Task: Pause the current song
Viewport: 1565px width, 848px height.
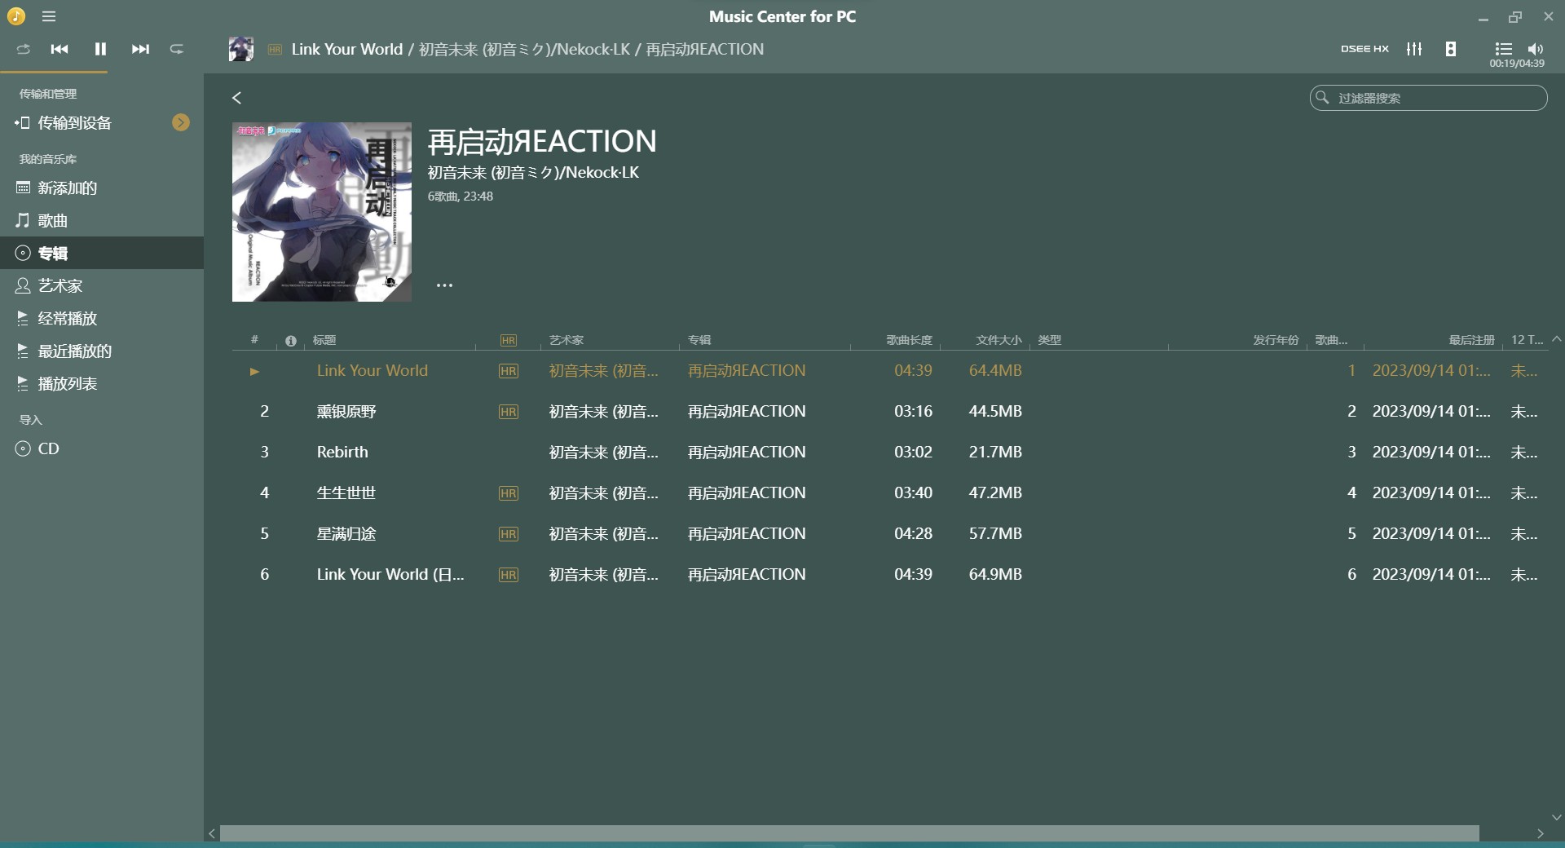Action: click(100, 49)
